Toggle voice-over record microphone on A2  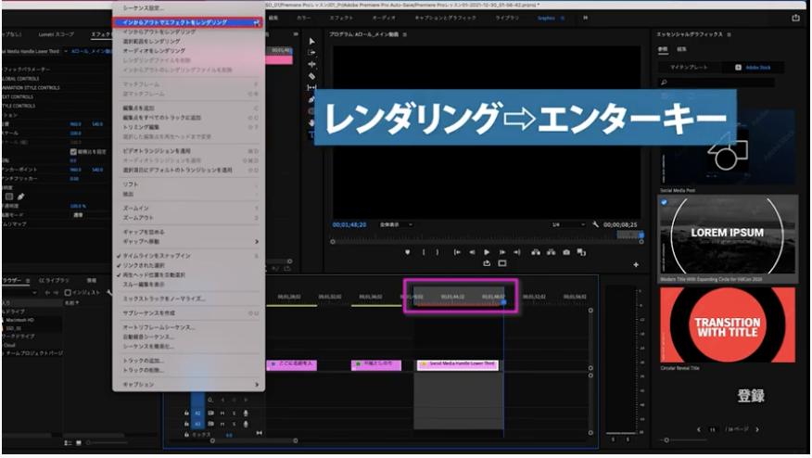pyautogui.click(x=246, y=413)
